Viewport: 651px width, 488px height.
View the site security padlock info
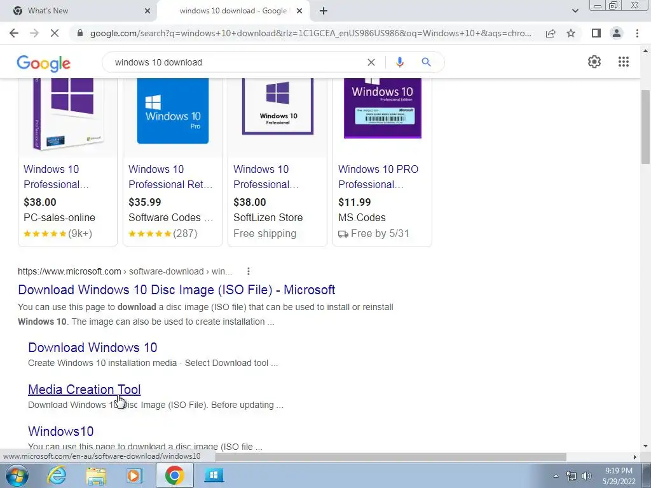pyautogui.click(x=80, y=33)
